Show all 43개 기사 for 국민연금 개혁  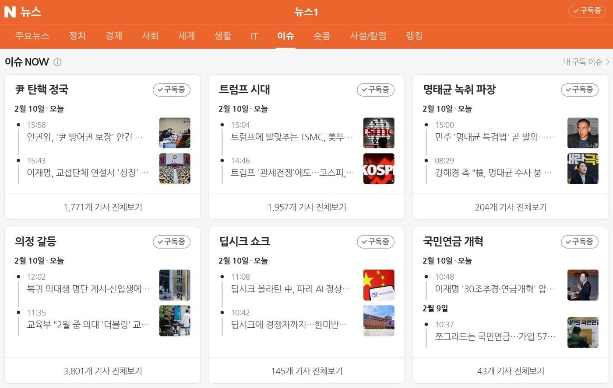(x=511, y=371)
